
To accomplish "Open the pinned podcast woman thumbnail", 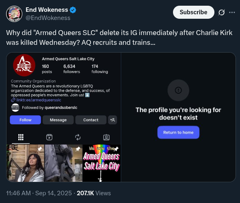I will (x=25, y=163).
